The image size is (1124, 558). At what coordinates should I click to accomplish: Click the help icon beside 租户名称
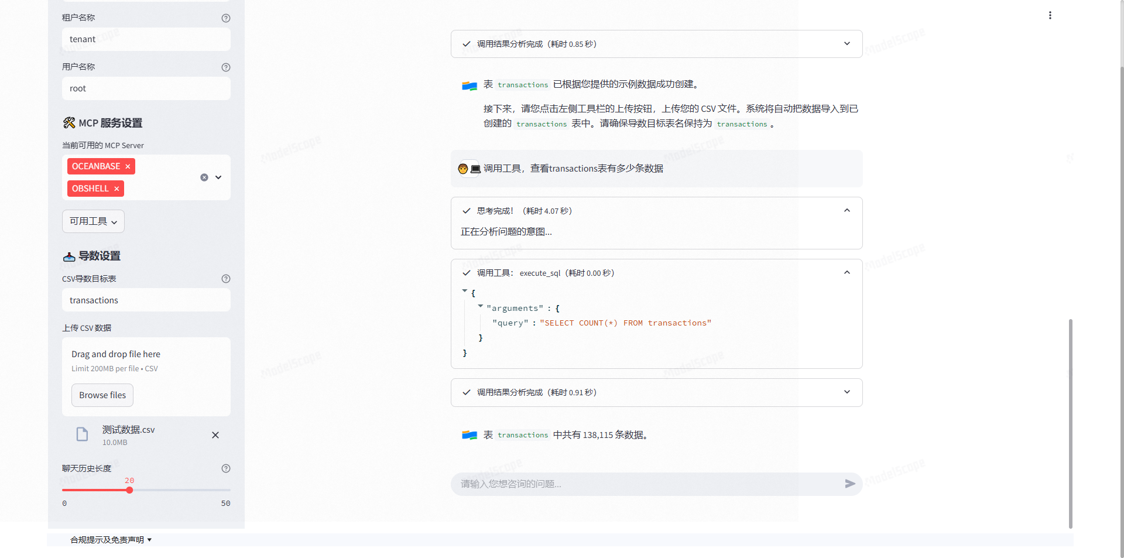tap(226, 18)
